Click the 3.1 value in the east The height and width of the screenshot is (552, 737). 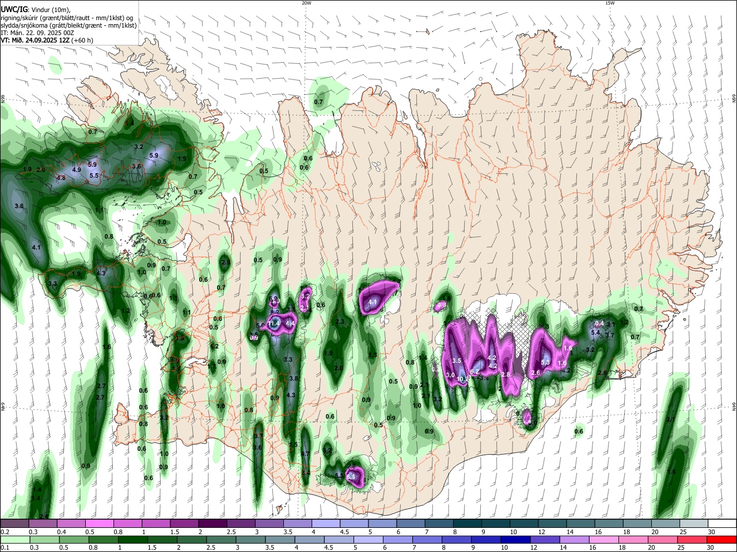point(611,324)
